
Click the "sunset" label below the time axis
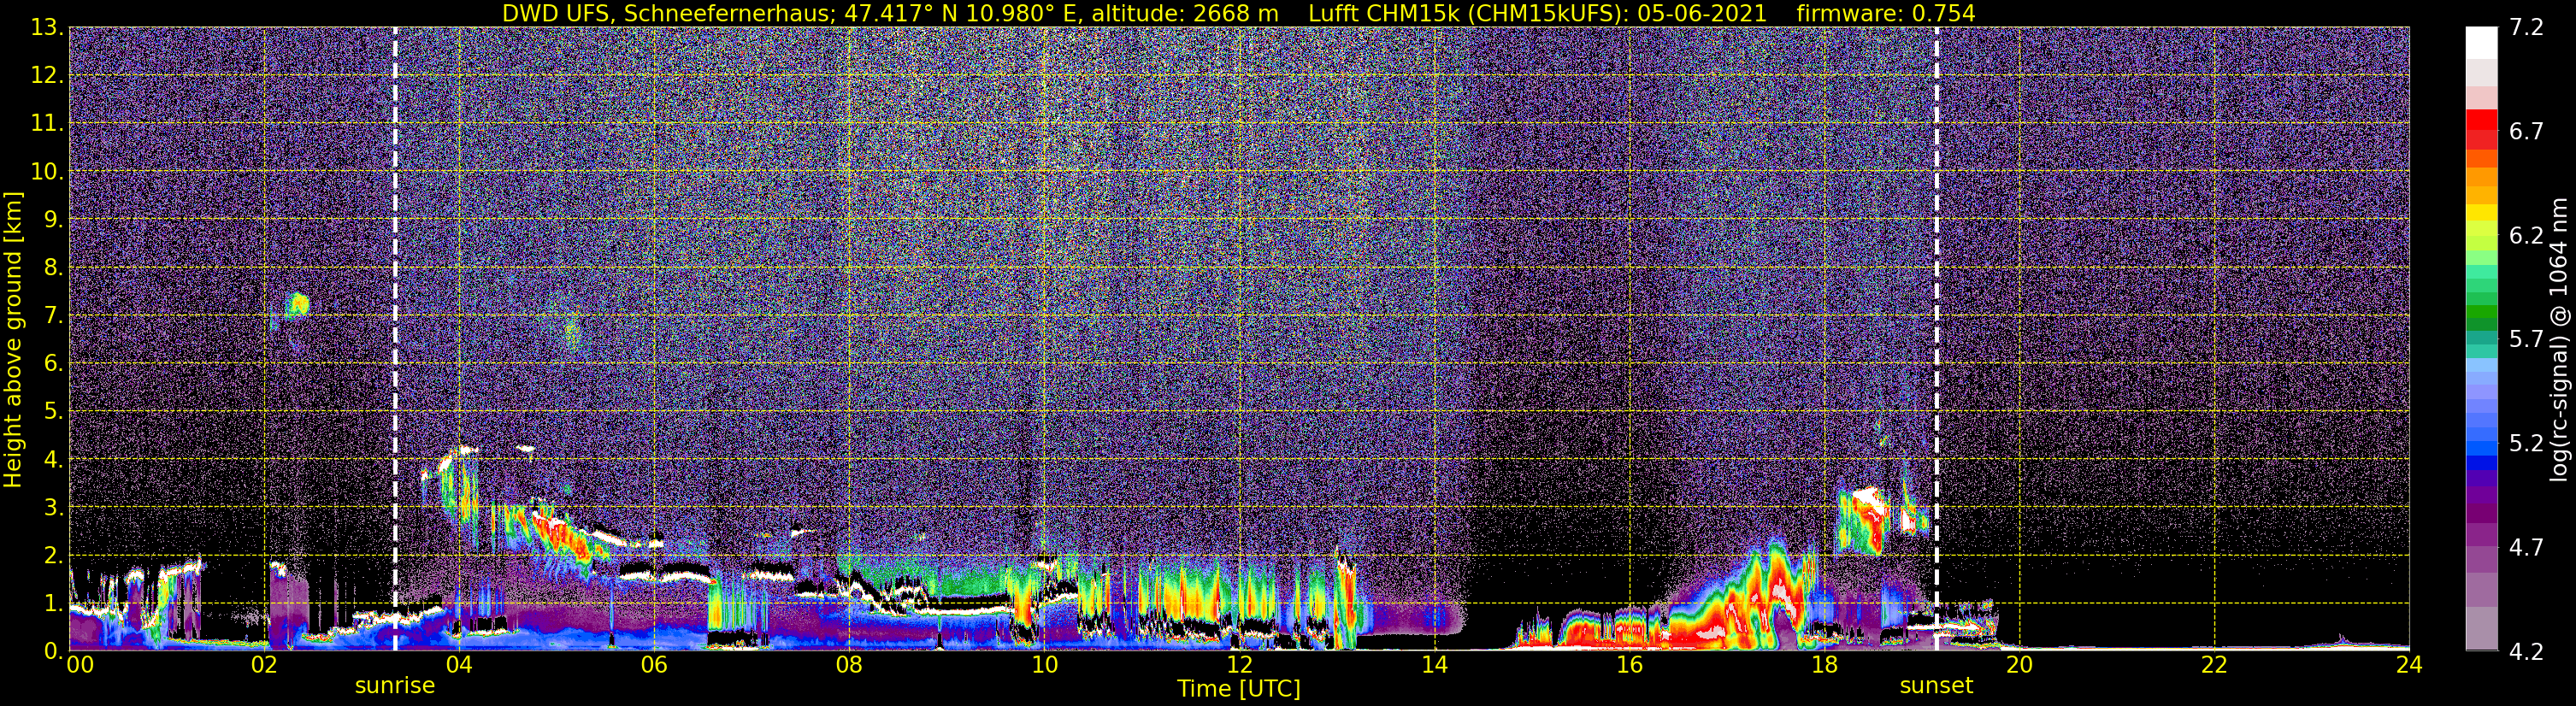(1936, 686)
